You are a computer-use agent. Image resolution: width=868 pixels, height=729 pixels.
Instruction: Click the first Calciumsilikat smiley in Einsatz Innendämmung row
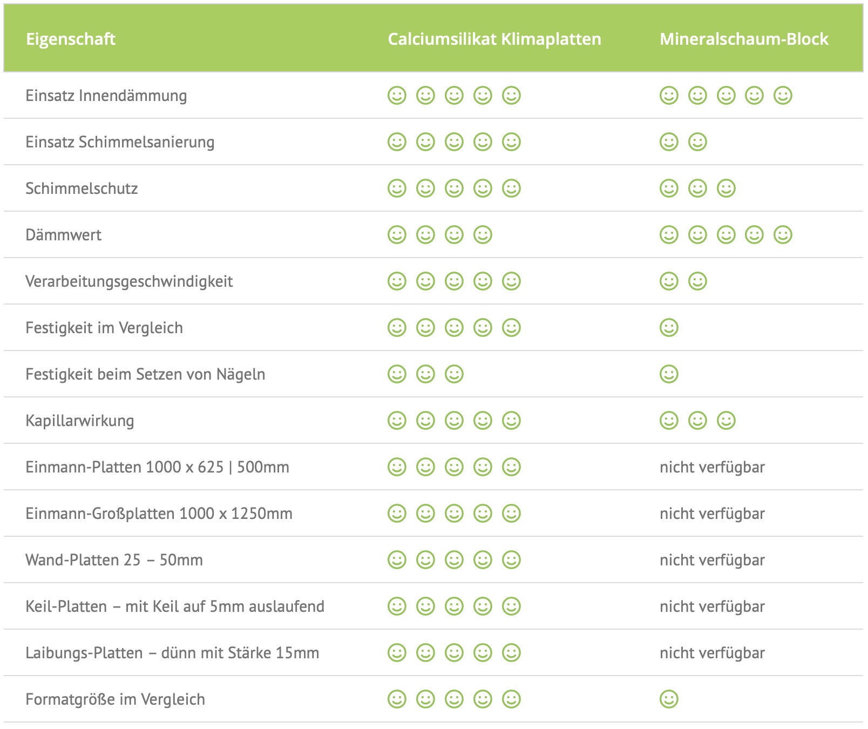coord(397,95)
